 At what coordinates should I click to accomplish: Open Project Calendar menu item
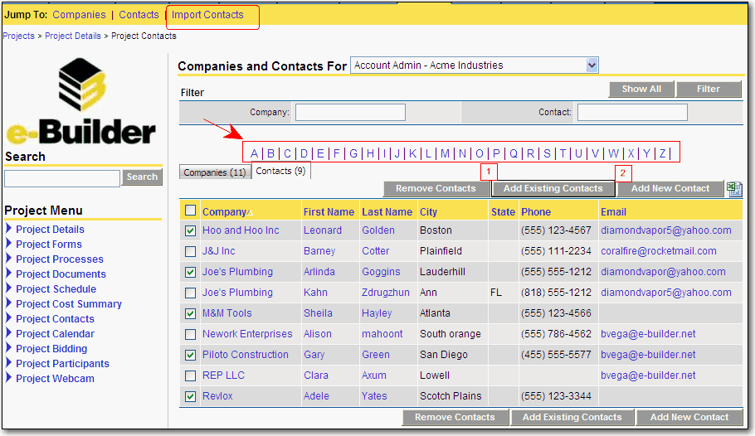(55, 333)
